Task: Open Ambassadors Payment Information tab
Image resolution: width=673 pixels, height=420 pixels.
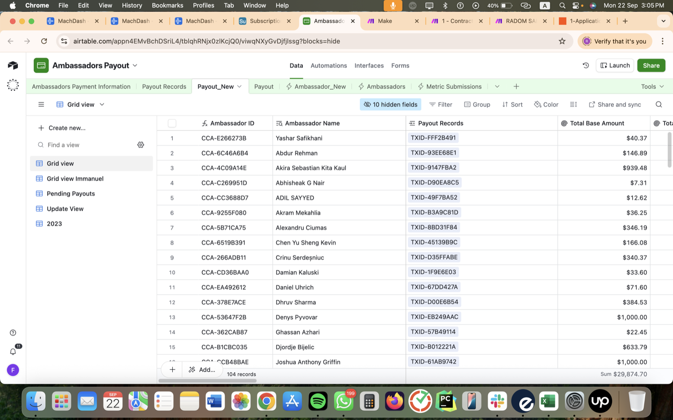Action: click(x=81, y=87)
